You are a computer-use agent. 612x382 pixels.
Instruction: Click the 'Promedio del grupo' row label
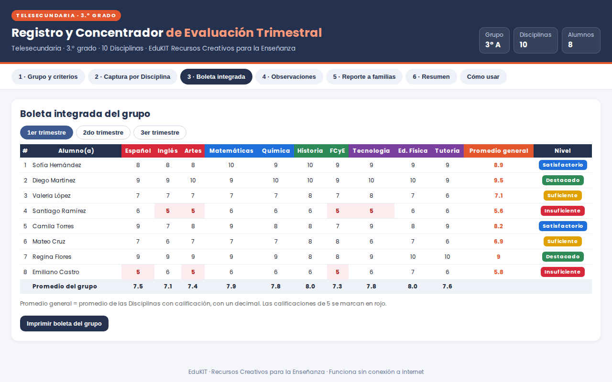pyautogui.click(x=65, y=286)
